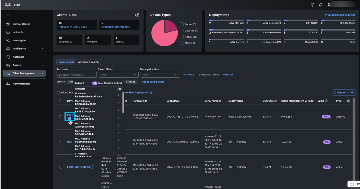Click the Text search input field
Image resolution: width=360 pixels, height=189 pixels.
77,75
